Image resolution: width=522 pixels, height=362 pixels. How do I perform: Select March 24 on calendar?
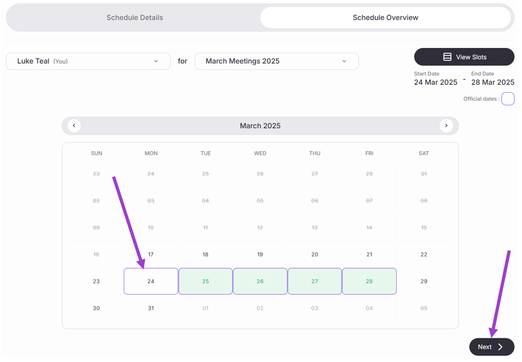tap(151, 281)
